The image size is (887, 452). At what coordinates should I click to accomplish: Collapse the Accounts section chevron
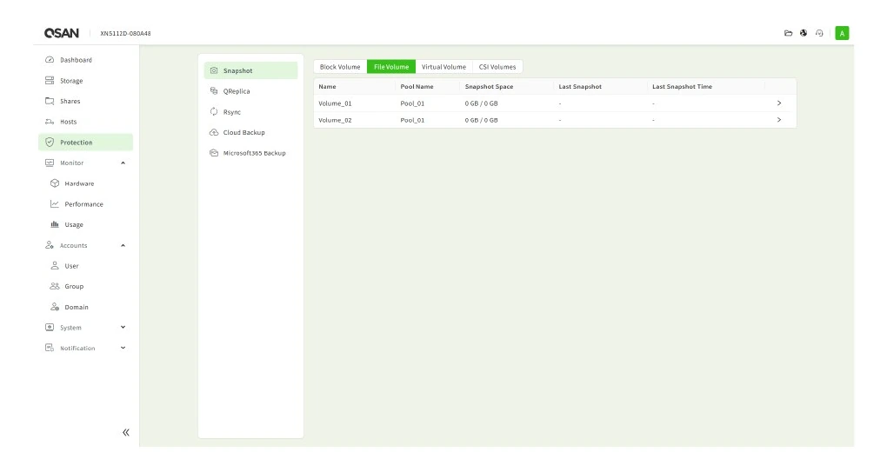123,245
